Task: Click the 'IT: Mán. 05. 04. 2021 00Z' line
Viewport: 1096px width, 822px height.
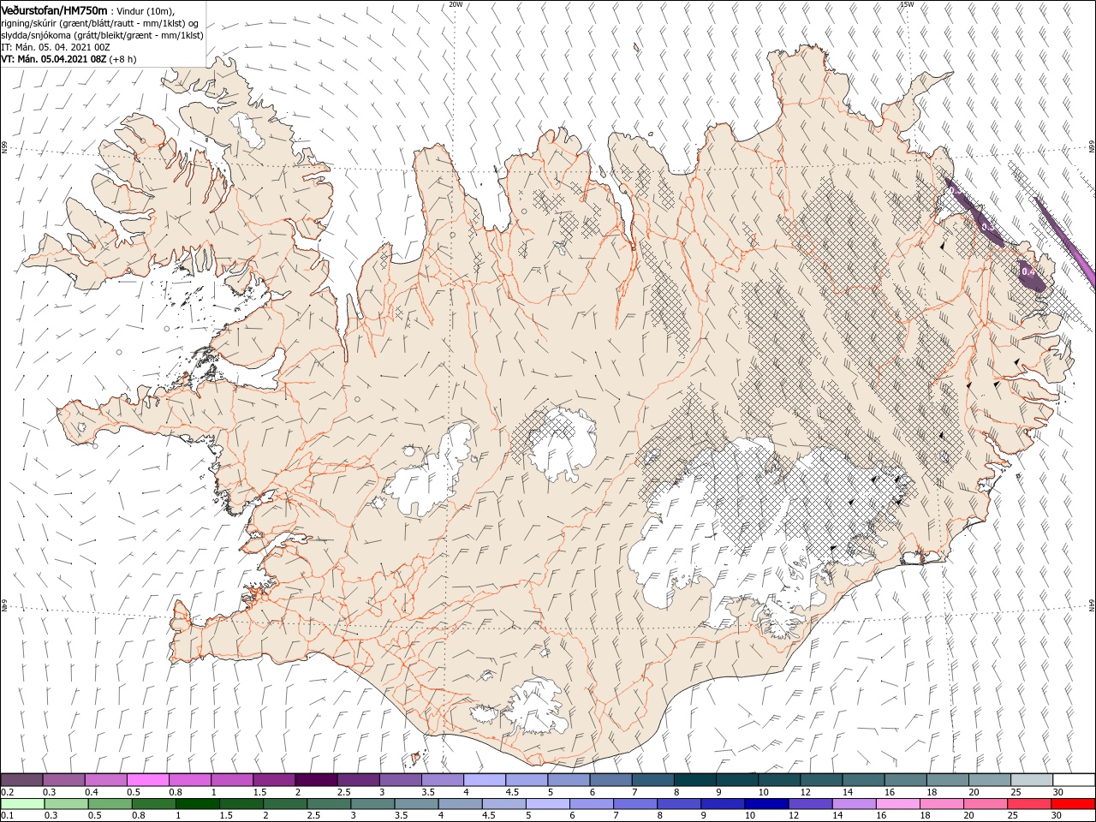Action: pyautogui.click(x=55, y=47)
